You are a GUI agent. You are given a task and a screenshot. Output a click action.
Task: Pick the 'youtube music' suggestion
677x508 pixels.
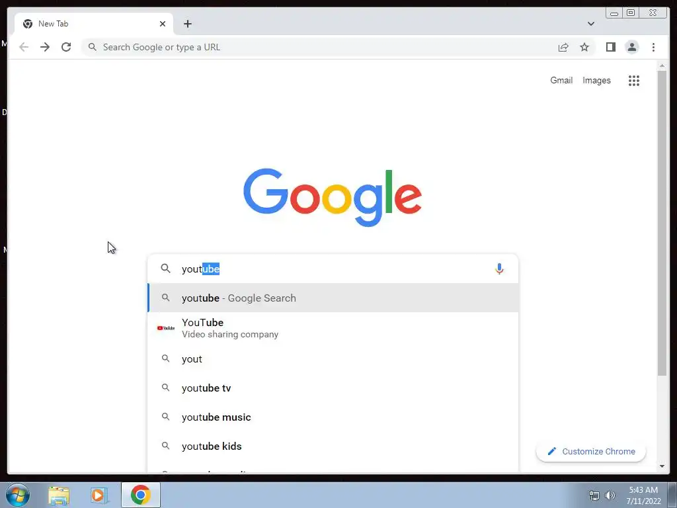coord(333,417)
